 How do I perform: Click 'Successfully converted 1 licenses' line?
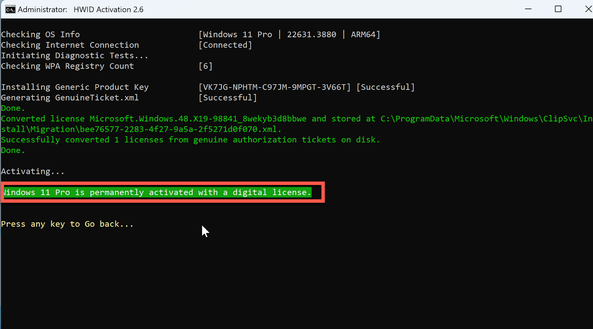point(191,140)
